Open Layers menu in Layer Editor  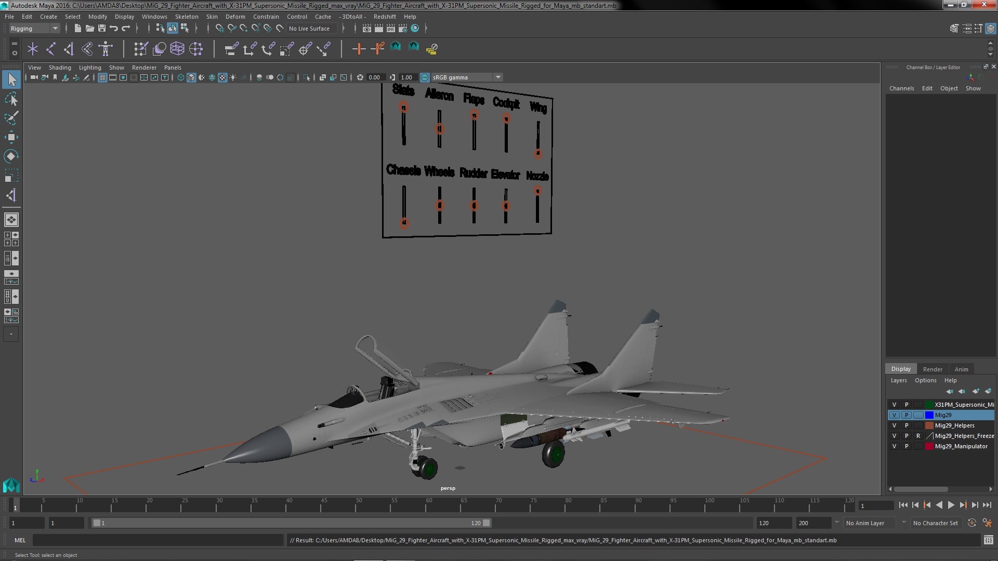point(898,380)
